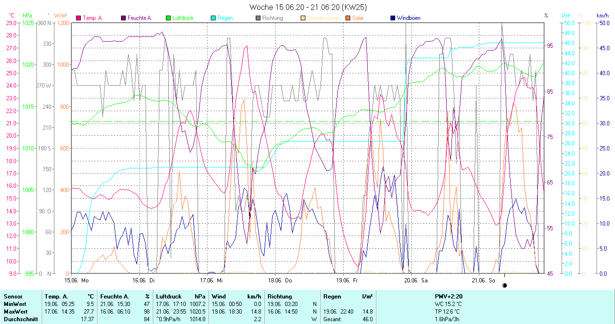
Task: Click the green Luftdruck legend swatch
Action: click(168, 18)
